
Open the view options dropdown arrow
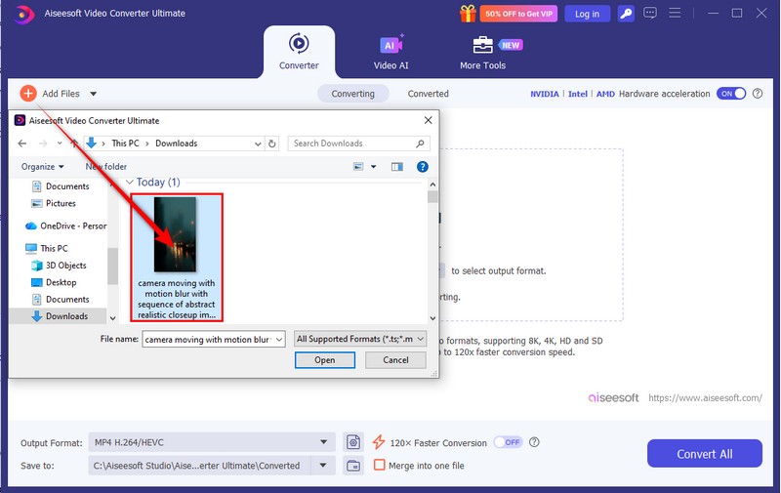[374, 167]
